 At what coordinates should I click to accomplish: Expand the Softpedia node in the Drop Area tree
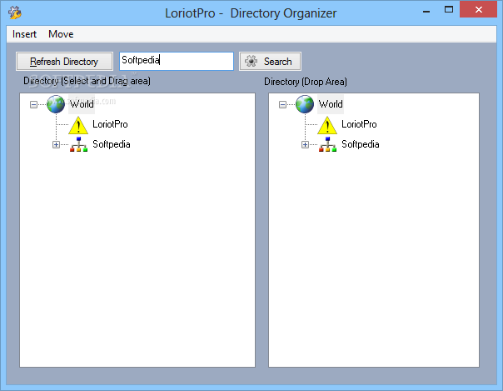305,145
